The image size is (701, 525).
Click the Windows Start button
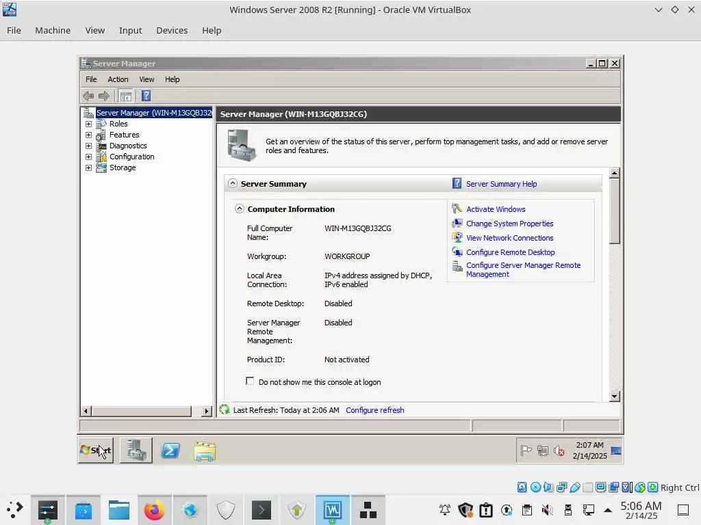95,450
